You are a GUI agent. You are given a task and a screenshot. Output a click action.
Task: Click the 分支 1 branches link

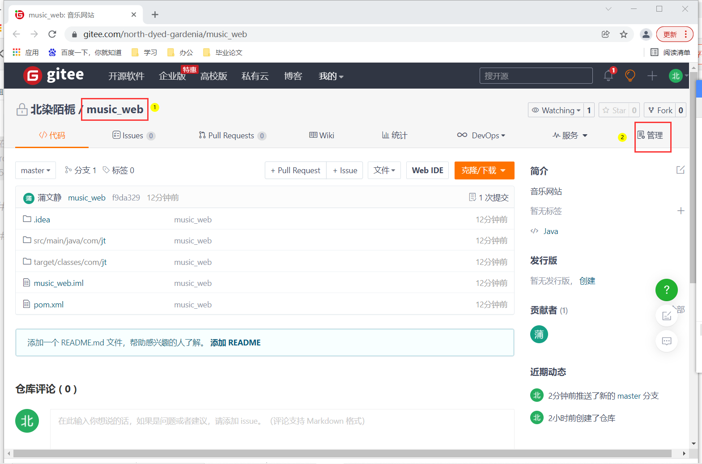coord(81,170)
